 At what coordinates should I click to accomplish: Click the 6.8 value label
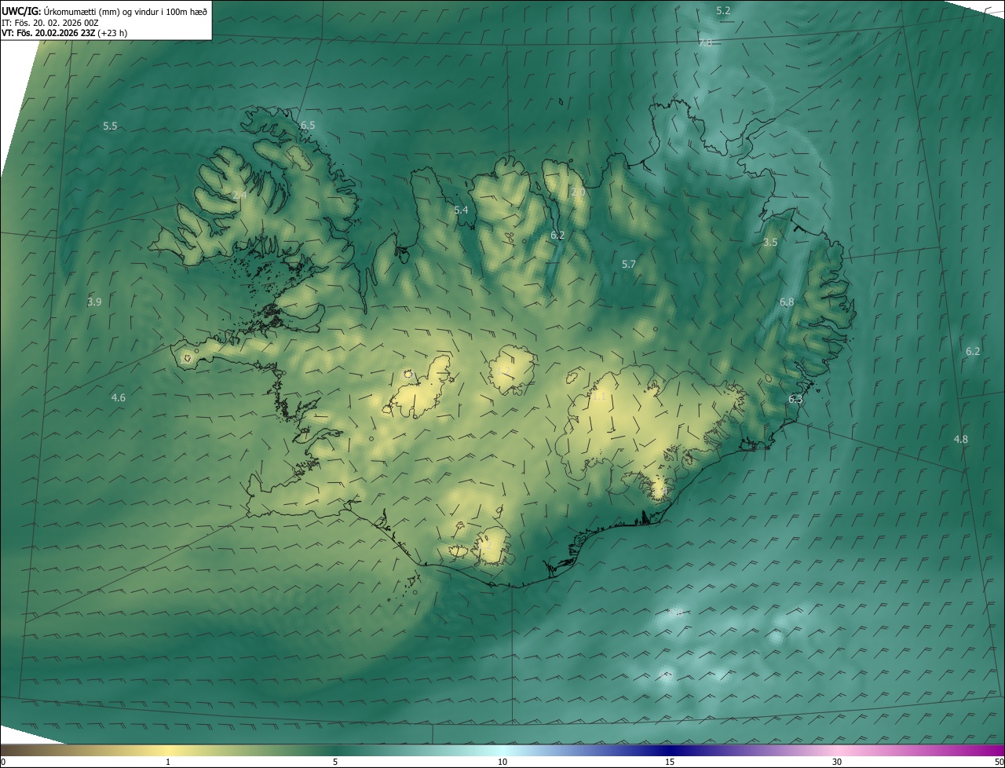[x=787, y=302]
